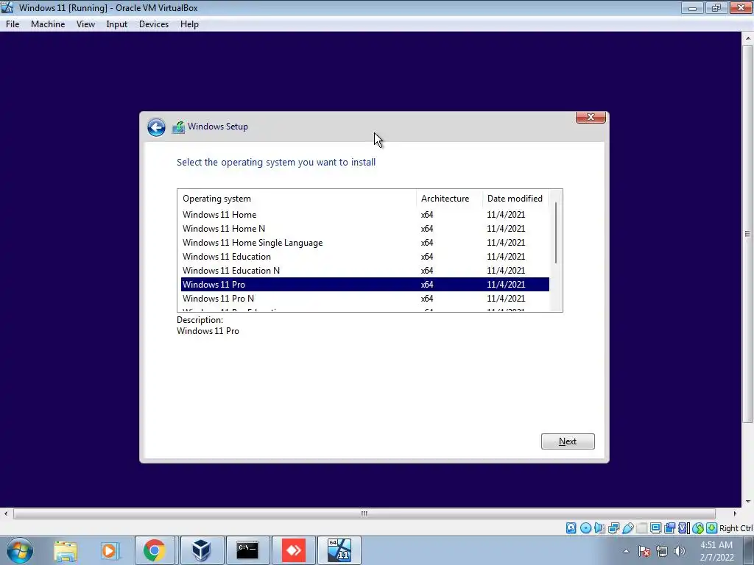
Task: Click the volume speaker tray icon
Action: pyautogui.click(x=680, y=552)
